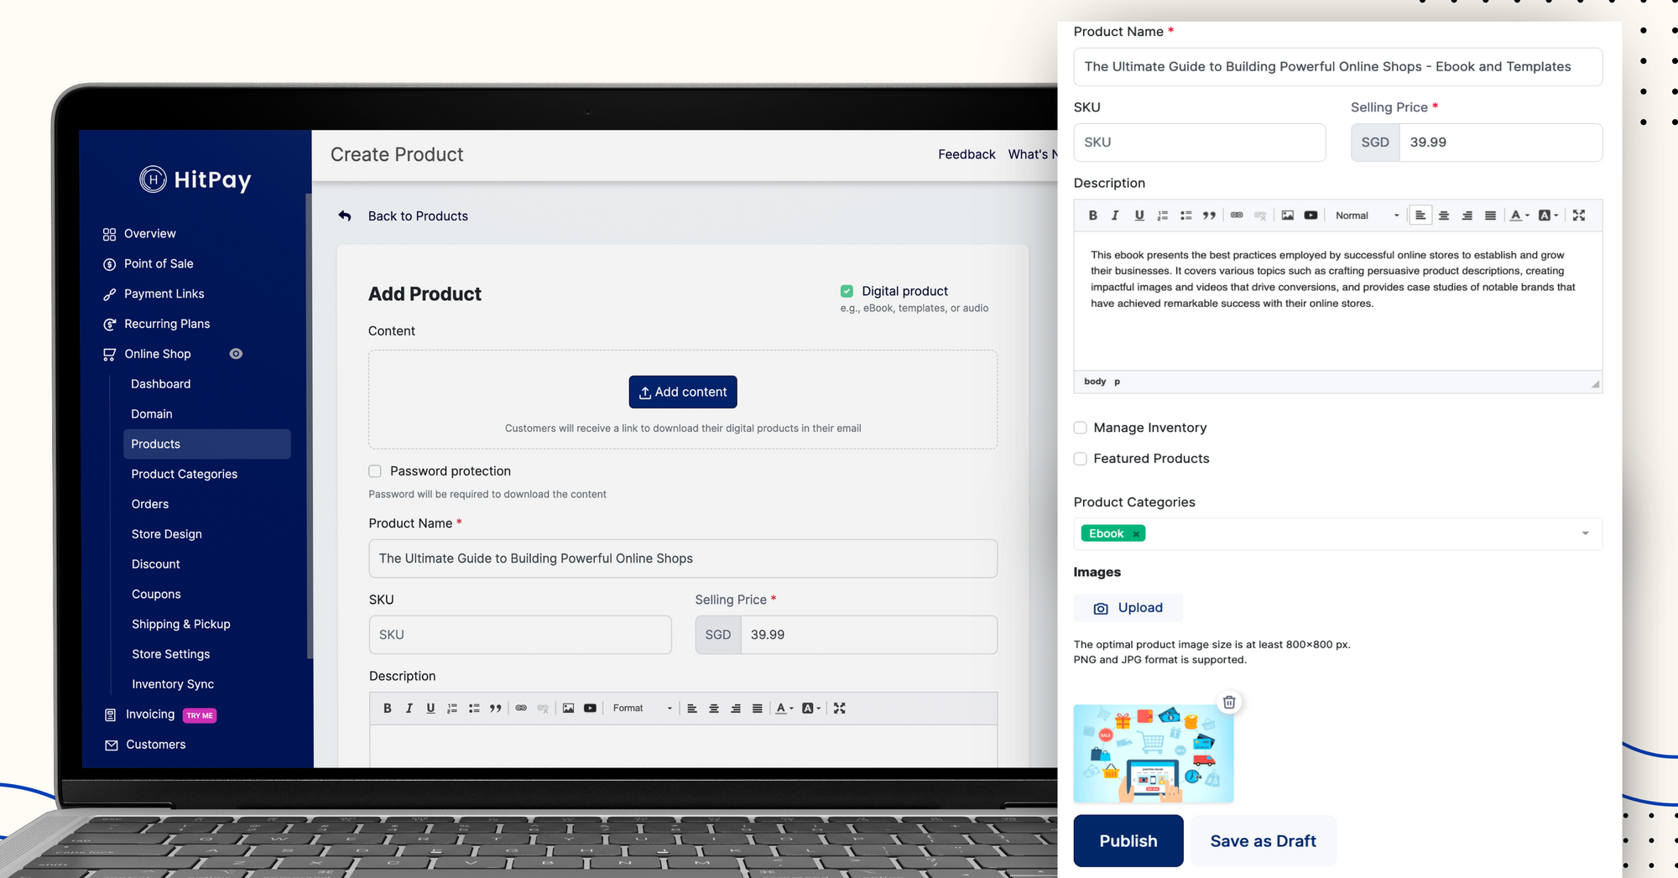
Task: Toggle italic in the editor with Normal dropdown
Action: pyautogui.click(x=1115, y=216)
